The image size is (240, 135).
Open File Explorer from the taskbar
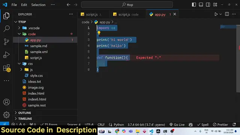[138, 131]
